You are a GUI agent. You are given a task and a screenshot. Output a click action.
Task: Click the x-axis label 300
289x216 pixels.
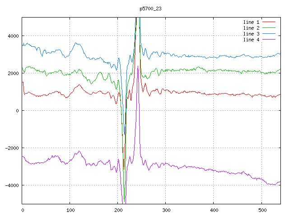(166, 210)
